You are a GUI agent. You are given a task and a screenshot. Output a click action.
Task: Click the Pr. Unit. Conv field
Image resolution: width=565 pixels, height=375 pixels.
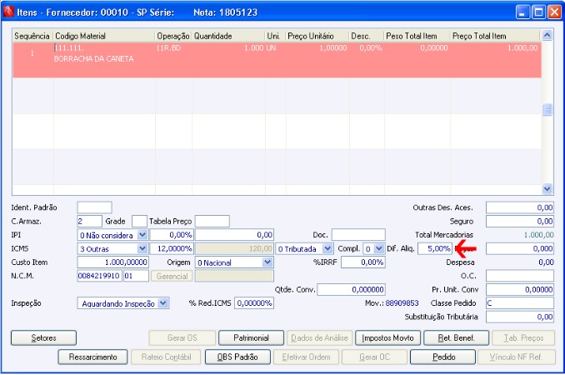point(520,290)
